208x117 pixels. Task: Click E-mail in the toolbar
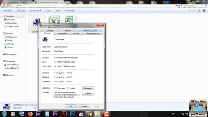pos(48,11)
